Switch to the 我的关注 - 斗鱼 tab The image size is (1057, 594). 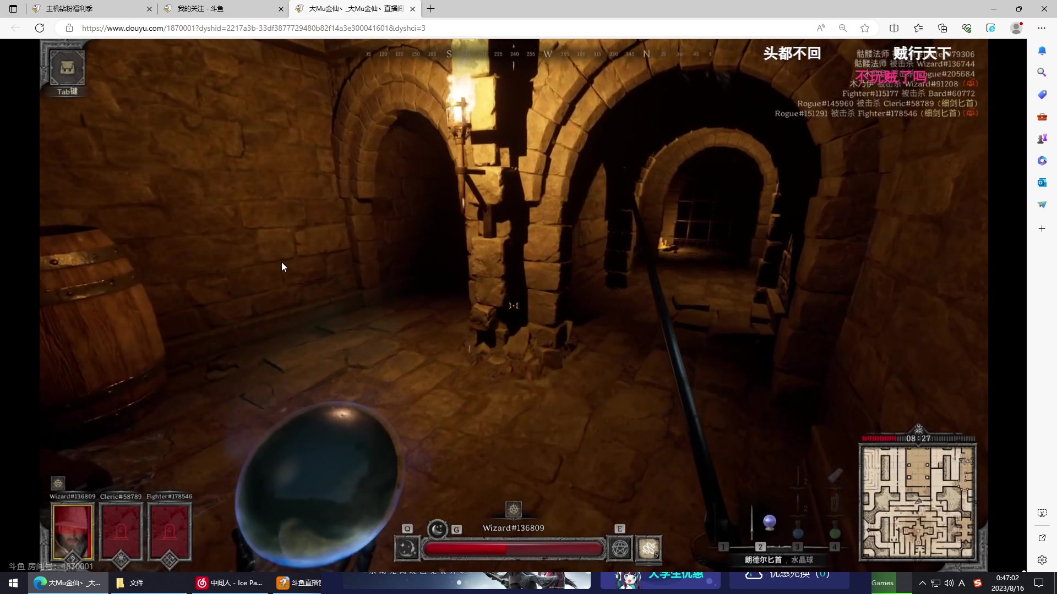pyautogui.click(x=223, y=9)
